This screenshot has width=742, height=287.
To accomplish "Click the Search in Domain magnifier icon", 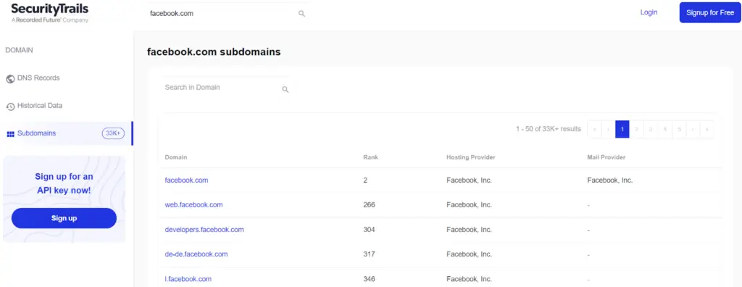I will (285, 89).
